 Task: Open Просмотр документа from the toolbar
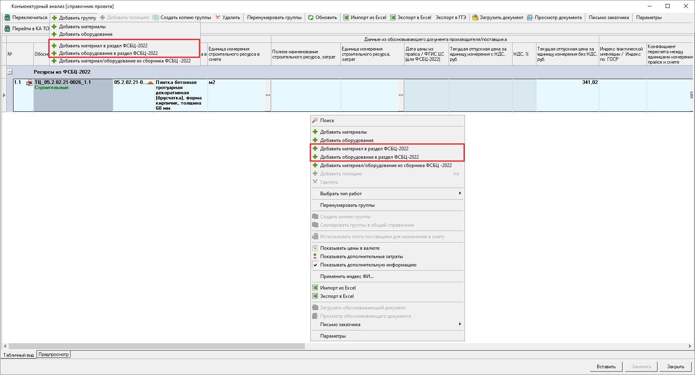(x=530, y=17)
